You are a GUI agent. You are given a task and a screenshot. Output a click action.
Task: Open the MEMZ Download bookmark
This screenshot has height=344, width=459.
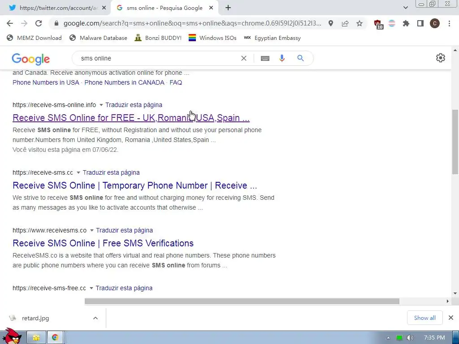pyautogui.click(x=34, y=38)
